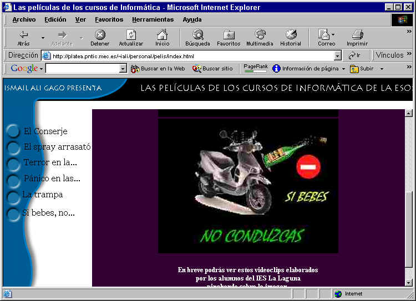Print the page with Imprimir
Viewport: 416px width, 301px height.
click(357, 38)
